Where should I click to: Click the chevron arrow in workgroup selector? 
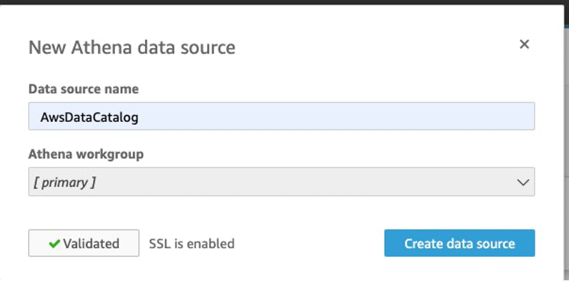click(x=522, y=183)
